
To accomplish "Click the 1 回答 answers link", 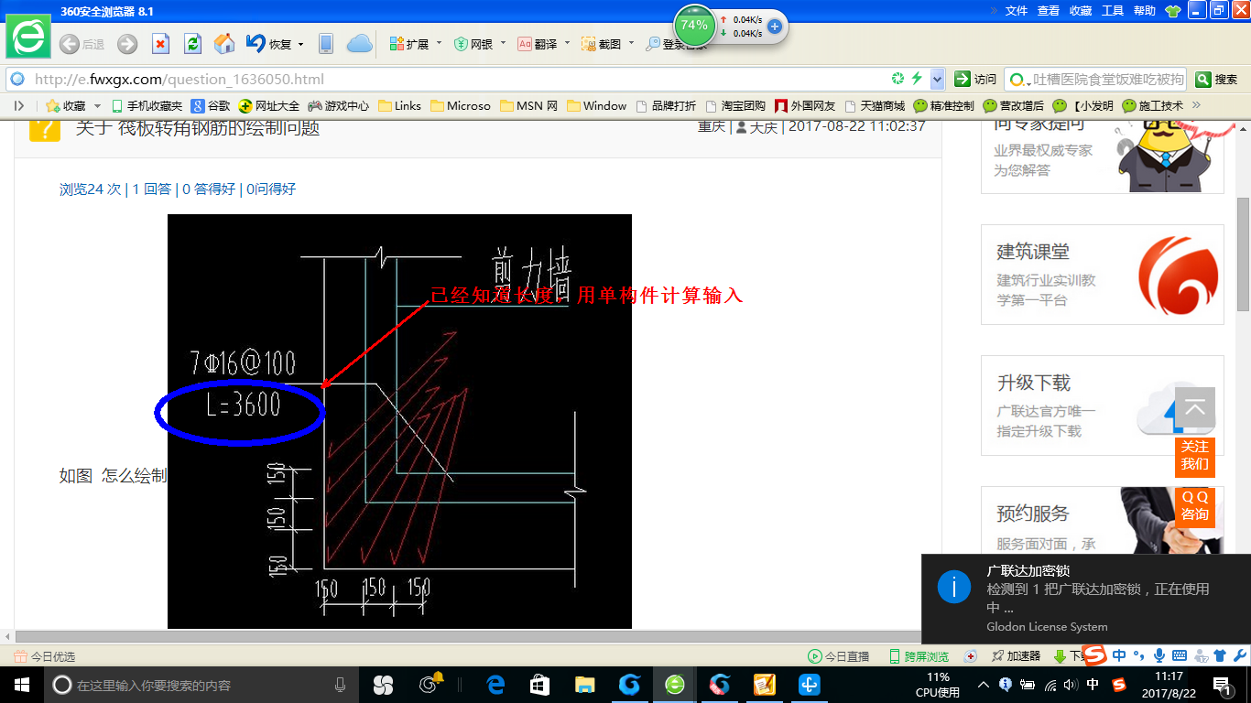I will (x=152, y=189).
